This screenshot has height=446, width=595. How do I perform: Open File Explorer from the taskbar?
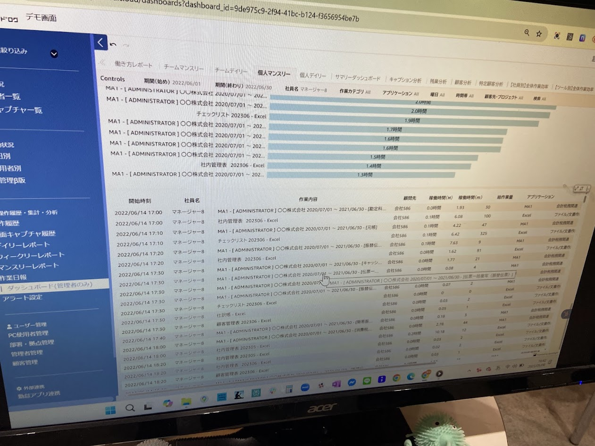(186, 401)
